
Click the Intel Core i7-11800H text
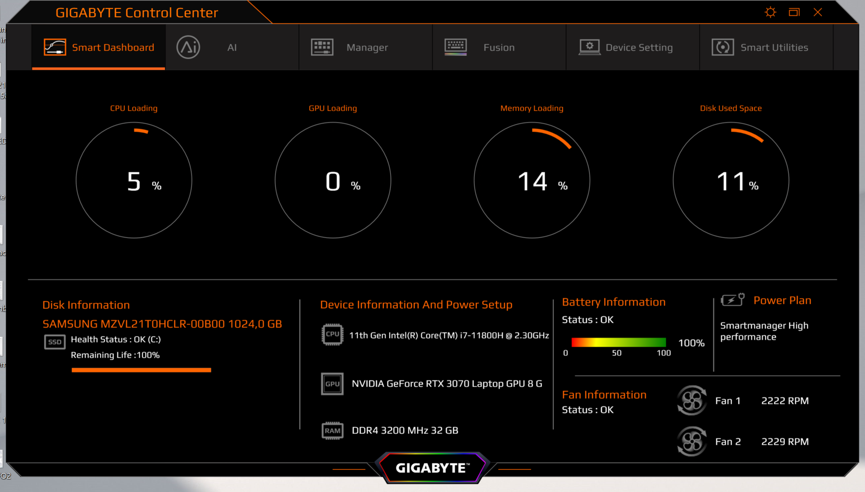(x=449, y=335)
